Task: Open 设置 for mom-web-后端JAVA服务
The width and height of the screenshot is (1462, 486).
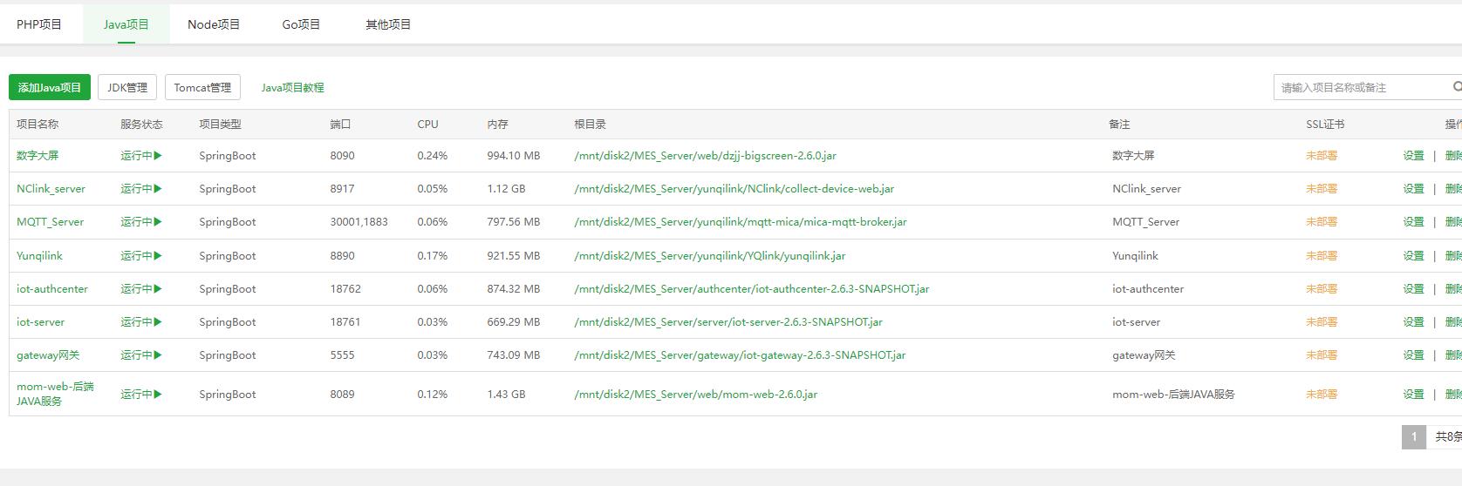Action: point(1413,394)
